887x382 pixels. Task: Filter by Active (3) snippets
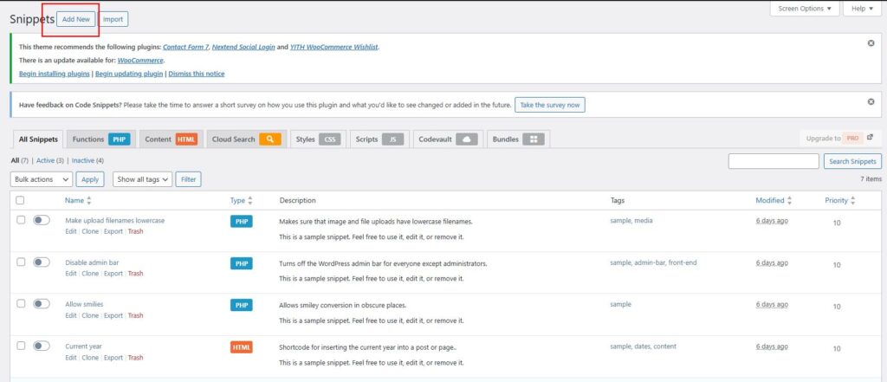(x=49, y=161)
